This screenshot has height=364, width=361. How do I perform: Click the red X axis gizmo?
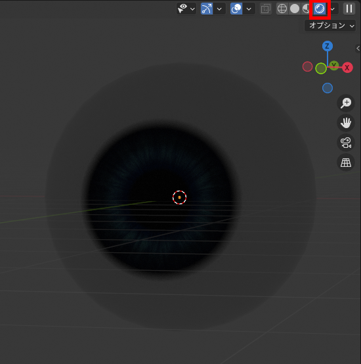[x=347, y=68]
